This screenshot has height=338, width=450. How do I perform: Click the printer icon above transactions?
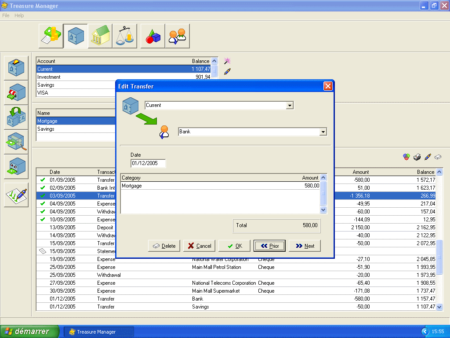[x=417, y=157]
